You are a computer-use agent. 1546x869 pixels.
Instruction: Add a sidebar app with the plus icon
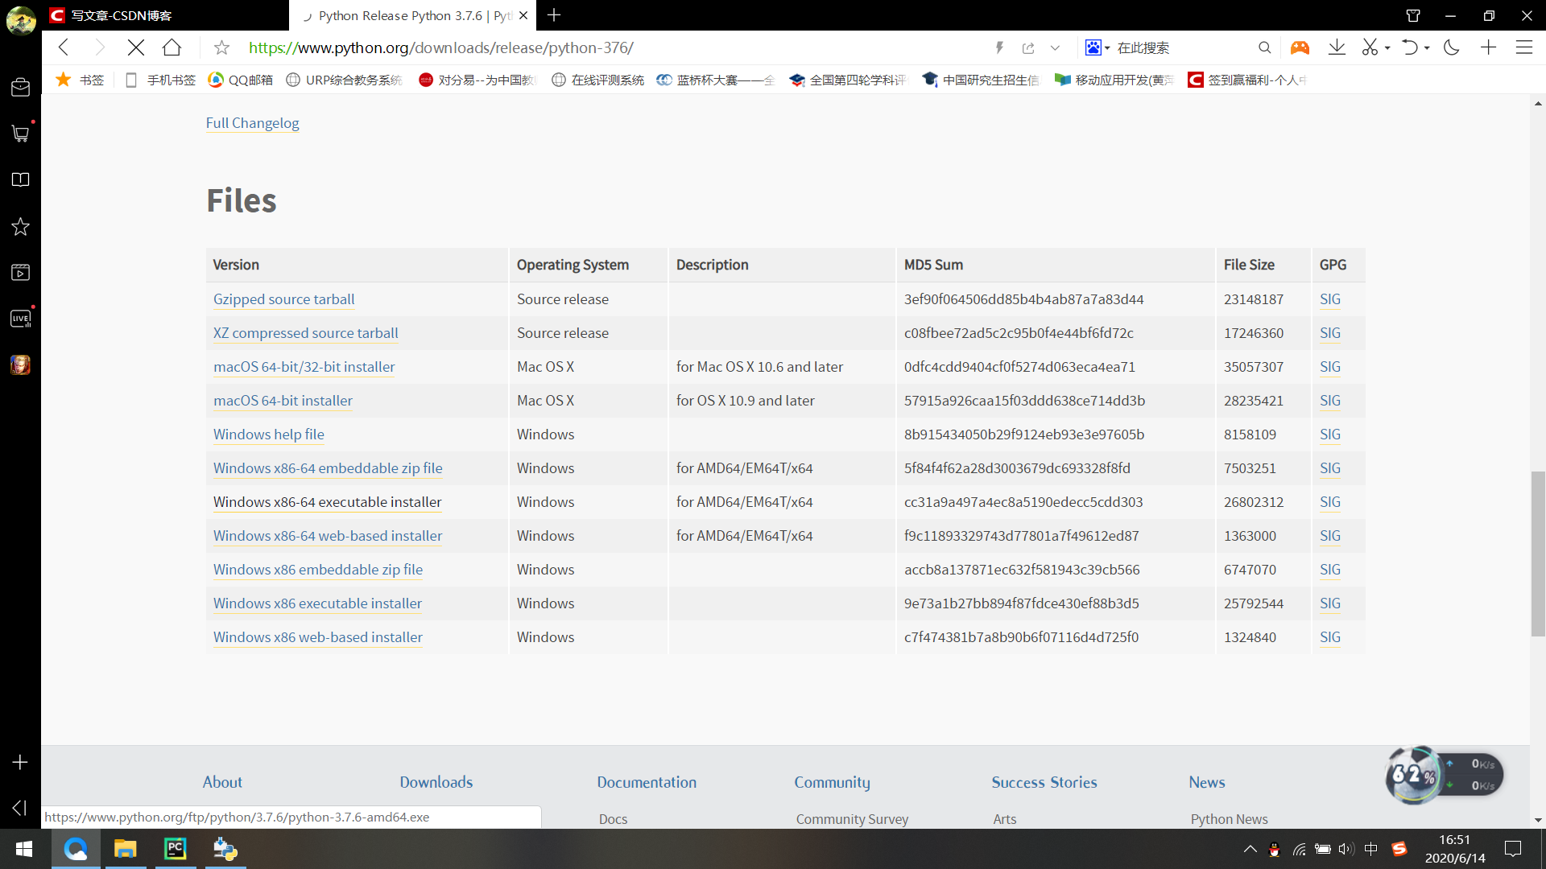[x=20, y=762]
